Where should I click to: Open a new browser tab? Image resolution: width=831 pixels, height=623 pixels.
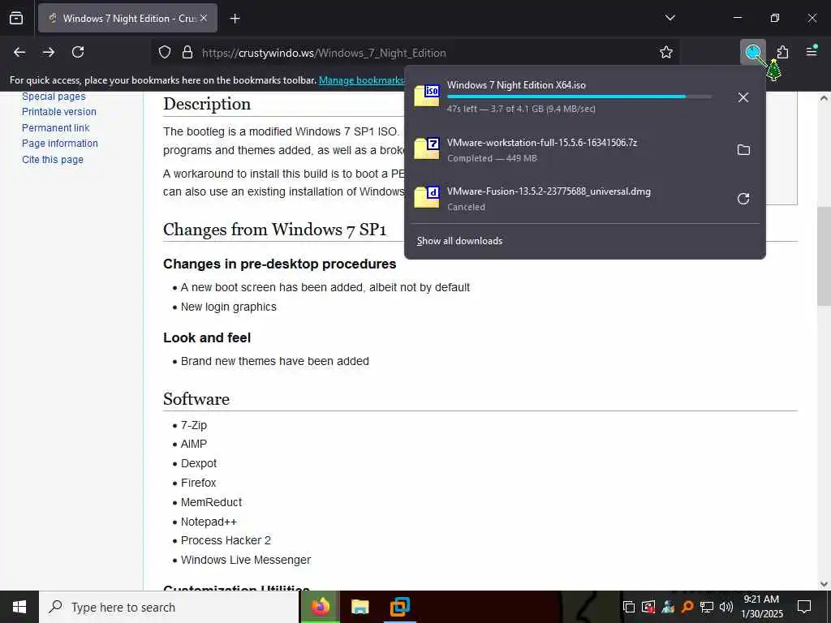(235, 19)
